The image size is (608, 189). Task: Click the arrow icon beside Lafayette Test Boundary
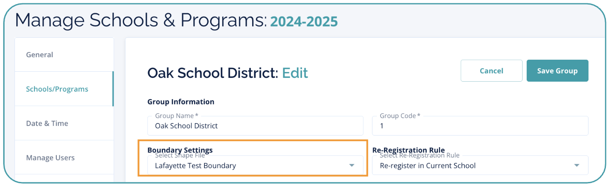[352, 165]
